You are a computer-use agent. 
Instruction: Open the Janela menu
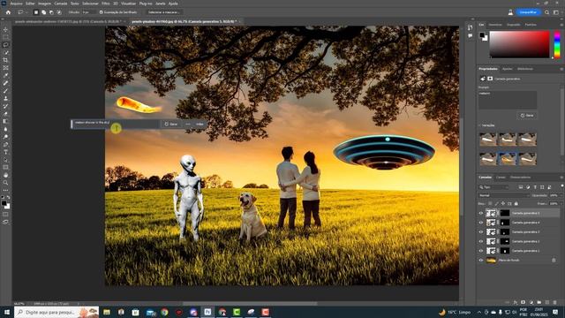tap(161, 4)
